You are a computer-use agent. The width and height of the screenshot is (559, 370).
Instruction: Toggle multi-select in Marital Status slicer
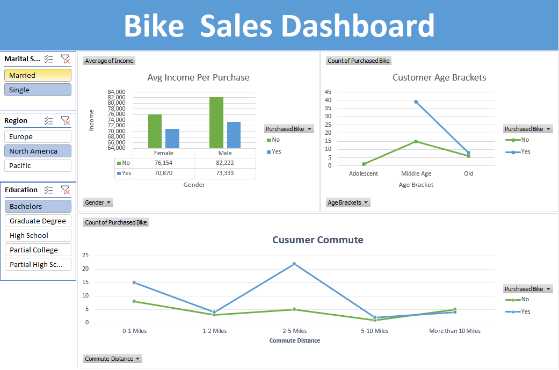(49, 59)
